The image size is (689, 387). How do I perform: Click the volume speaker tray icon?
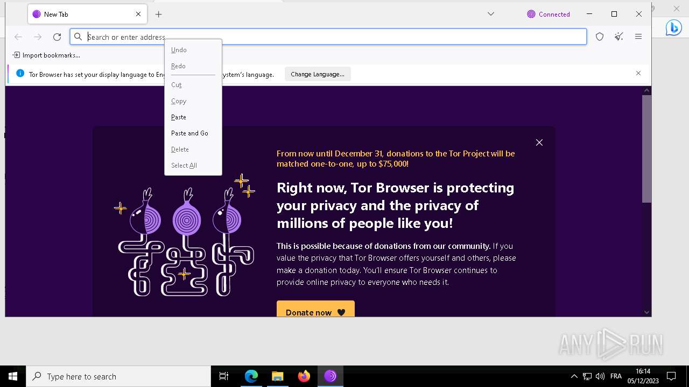pos(600,376)
